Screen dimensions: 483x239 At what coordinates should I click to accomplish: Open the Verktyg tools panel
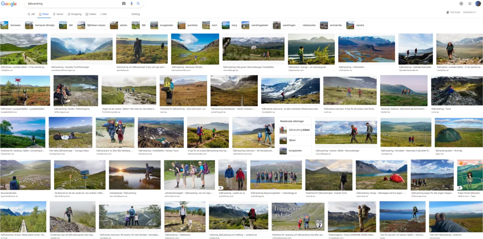click(x=135, y=14)
